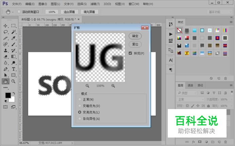Viewport: 235px width, 146px height.
Task: Open the Character panel icon
Action: (x=170, y=60)
